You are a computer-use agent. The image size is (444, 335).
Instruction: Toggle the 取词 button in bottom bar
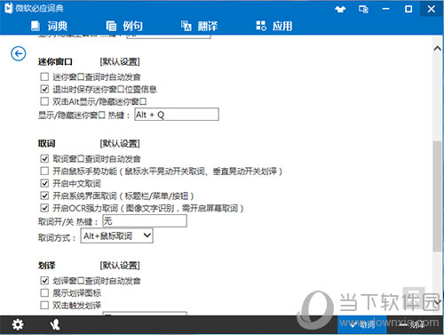[362, 325]
